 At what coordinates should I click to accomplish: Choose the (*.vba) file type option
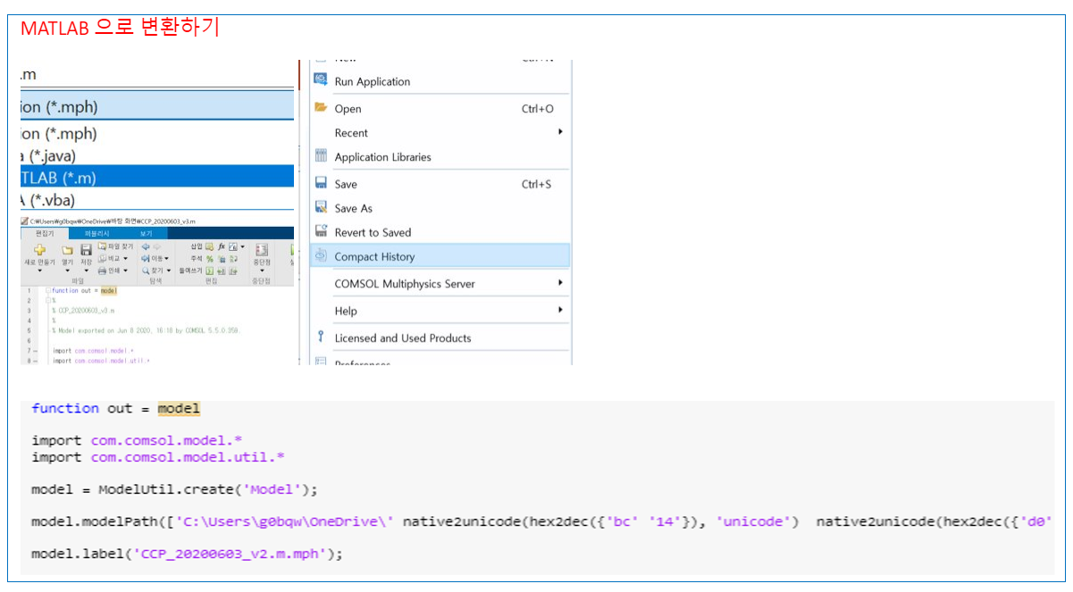tap(157, 199)
